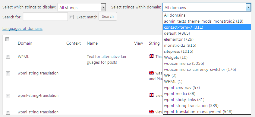
Task: Pick elementor (729) domain option
Action: pos(207,39)
